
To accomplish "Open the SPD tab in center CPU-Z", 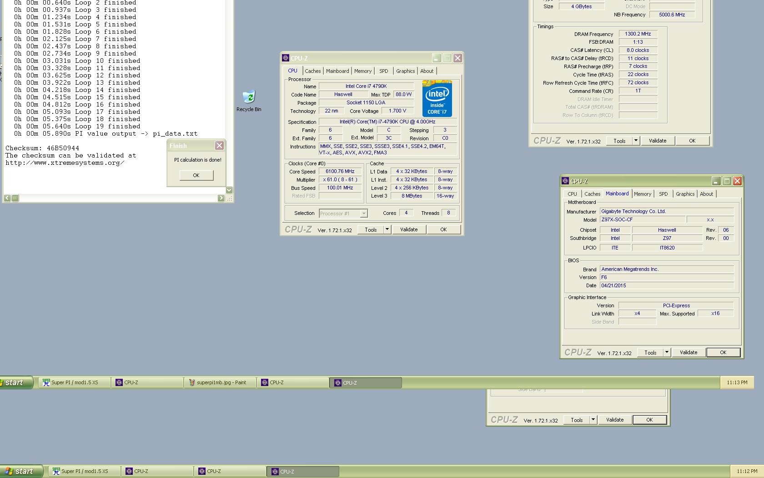I will click(384, 71).
